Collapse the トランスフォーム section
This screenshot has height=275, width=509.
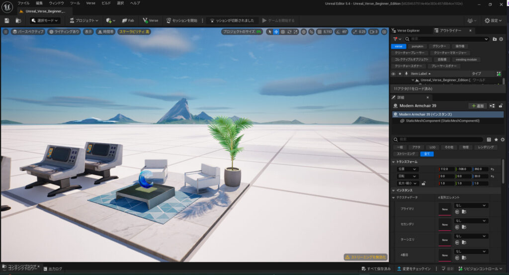point(393,162)
